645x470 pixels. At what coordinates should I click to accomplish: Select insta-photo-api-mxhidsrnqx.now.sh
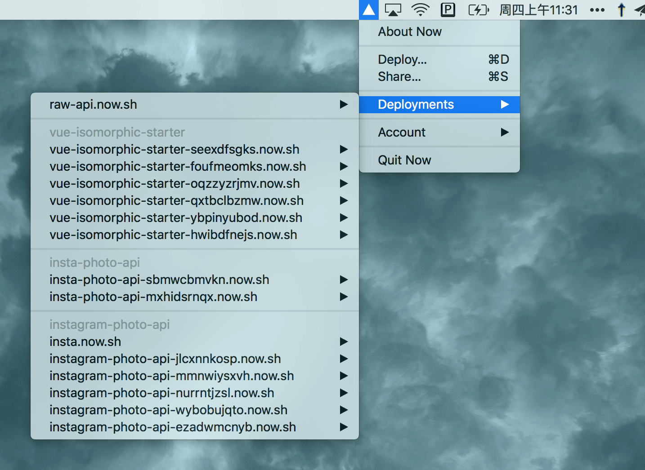point(195,297)
